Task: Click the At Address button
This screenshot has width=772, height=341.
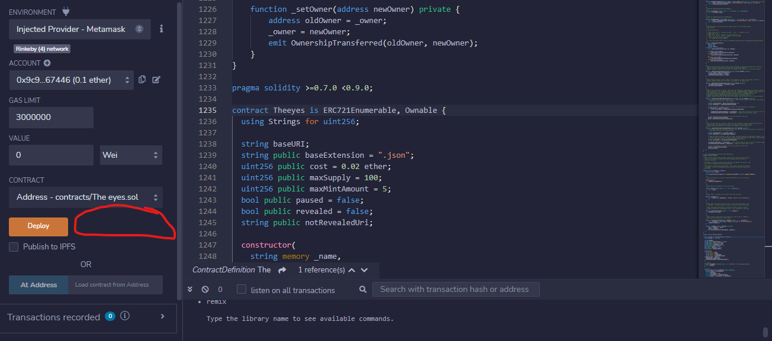Action: pyautogui.click(x=39, y=285)
